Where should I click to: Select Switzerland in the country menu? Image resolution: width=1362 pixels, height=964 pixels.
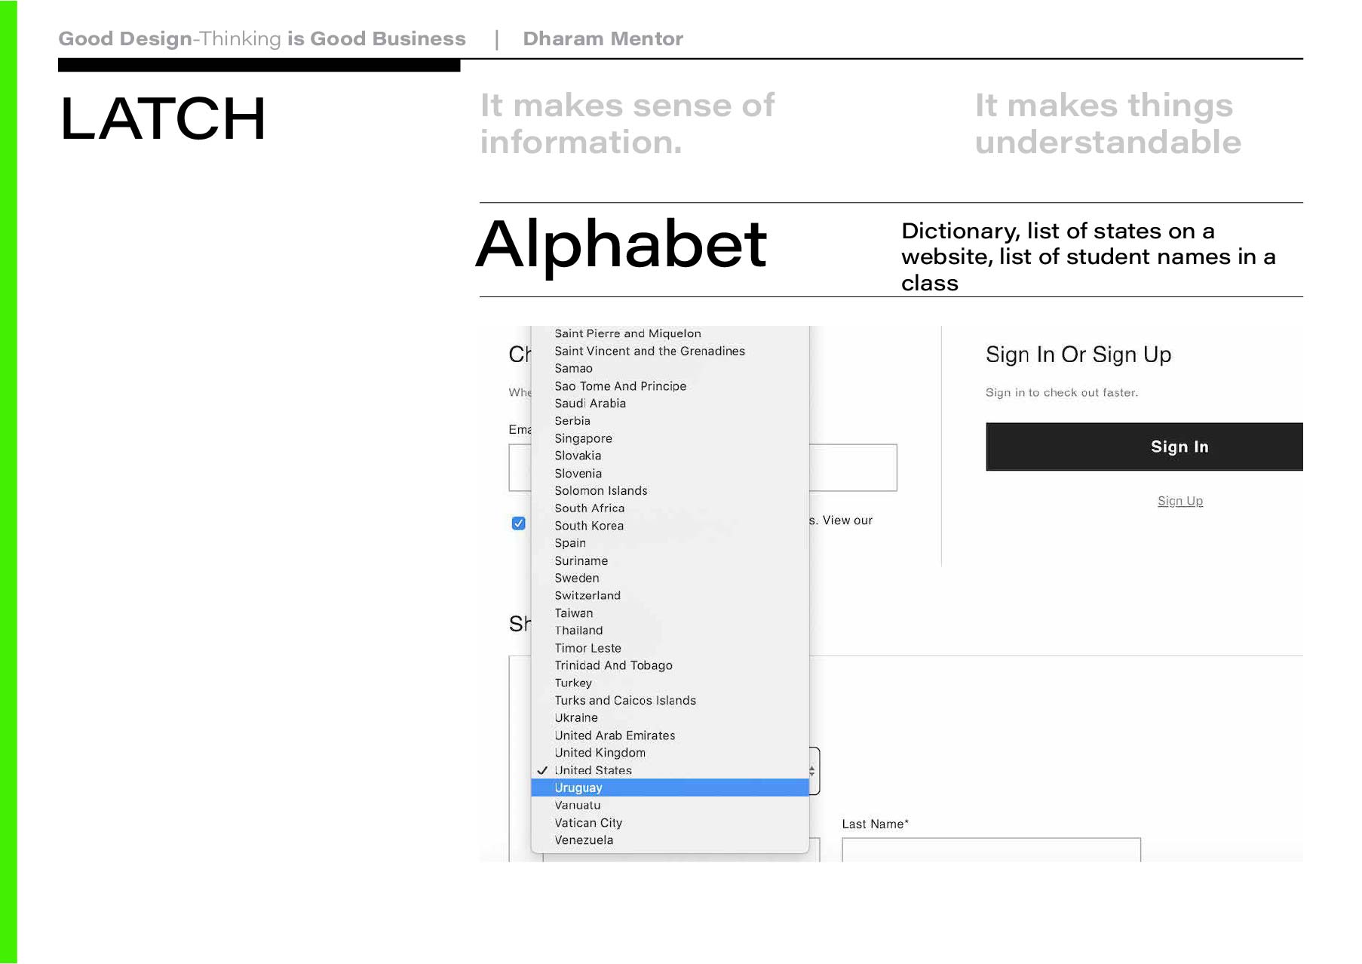pyautogui.click(x=587, y=595)
